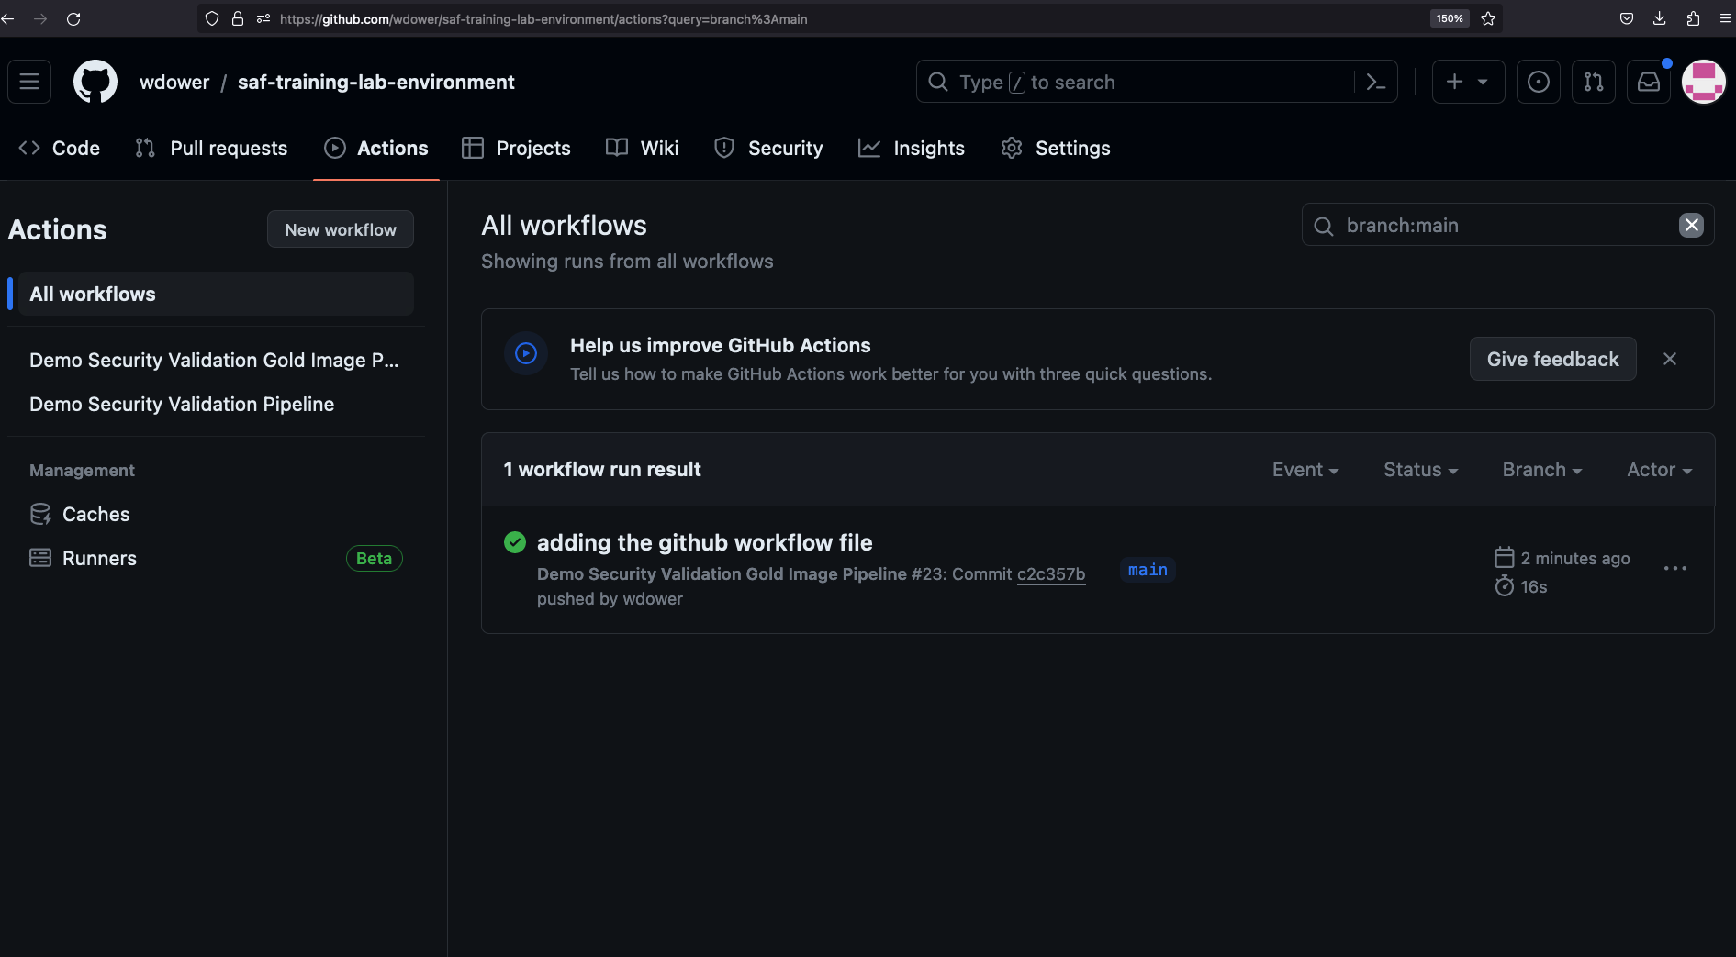1736x957 pixels.
Task: Dismiss the Help us improve banner
Action: (1669, 360)
